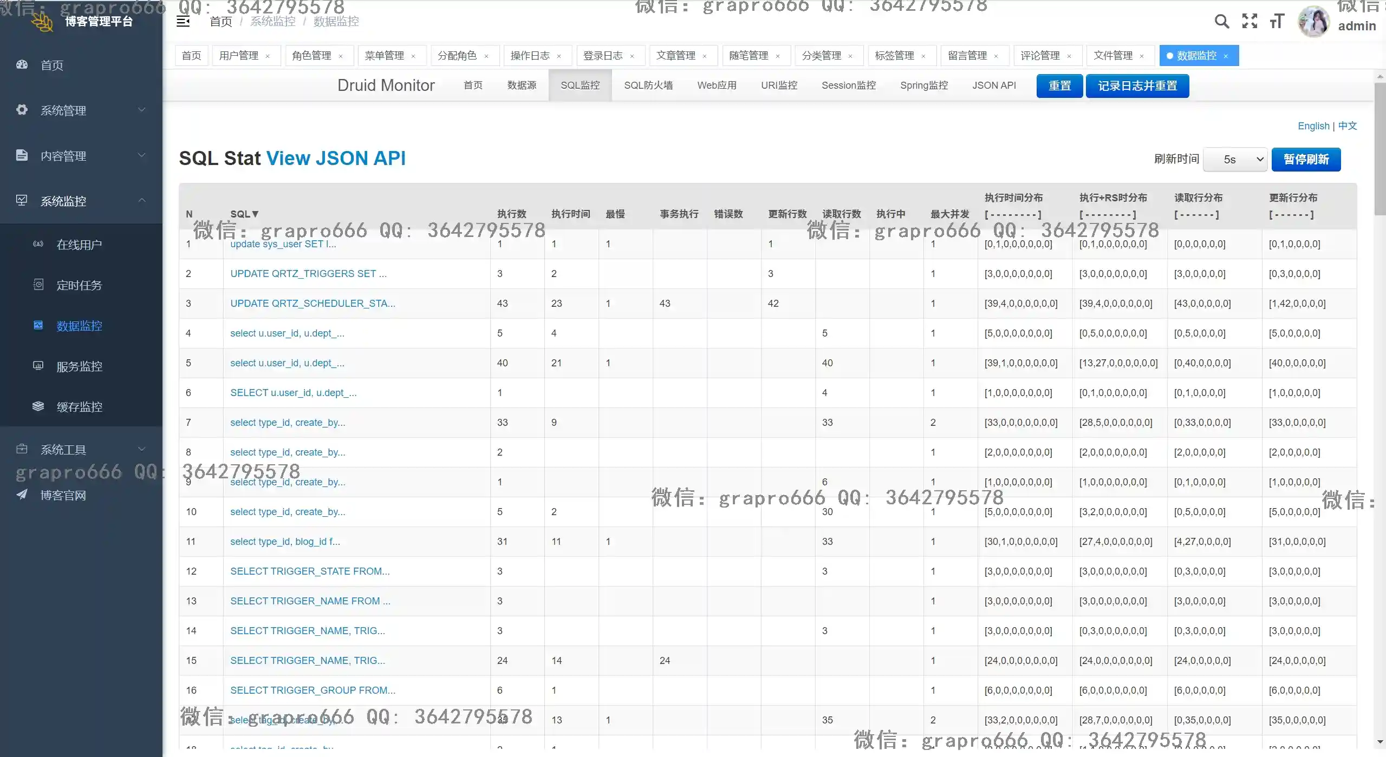Open the font size setting icon
The height and width of the screenshot is (757, 1386).
pos(1277,22)
